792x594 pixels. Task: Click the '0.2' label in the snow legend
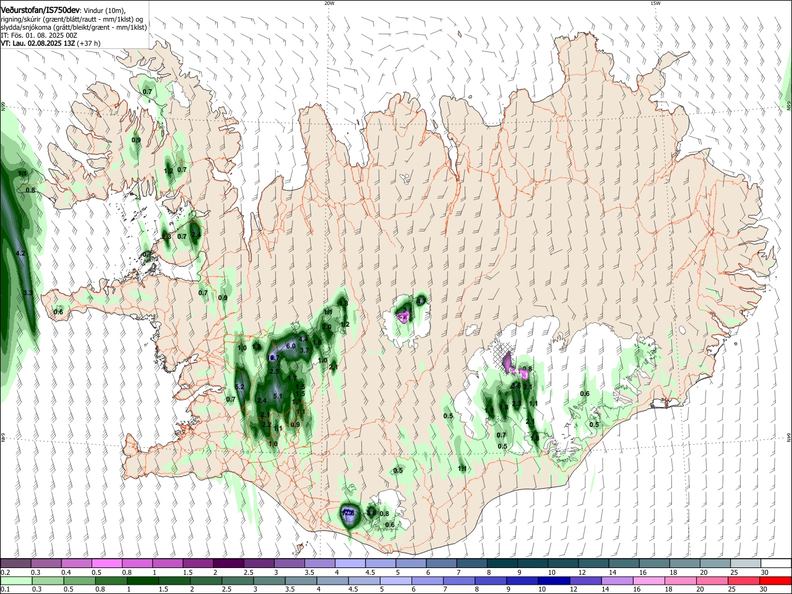pos(6,573)
